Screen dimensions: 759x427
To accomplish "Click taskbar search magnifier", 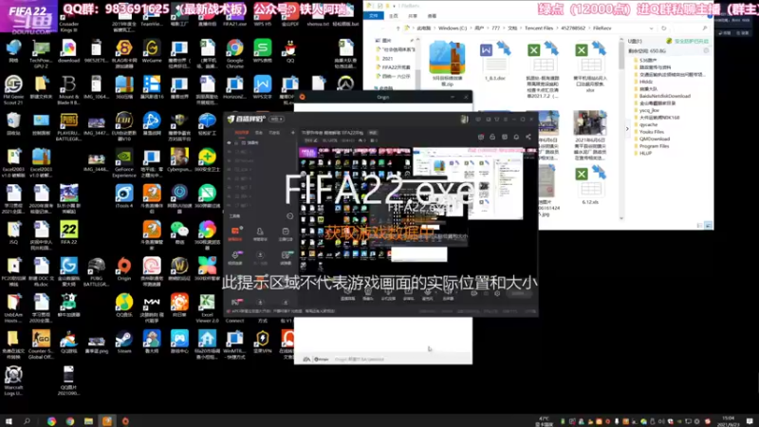I will coord(27,421).
